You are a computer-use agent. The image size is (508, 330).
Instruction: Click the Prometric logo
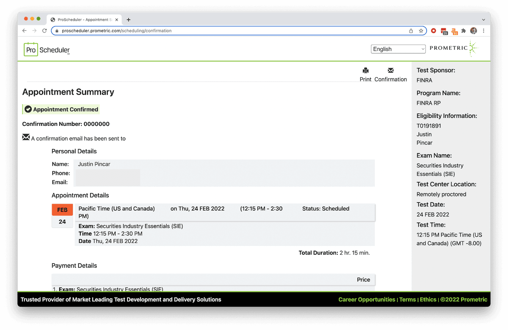coord(453,49)
